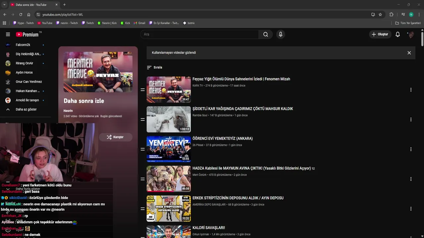Screen dimensions: 424x238
Task: Open the Feyyaz Yiğit video thumbnail
Action: click(169, 90)
